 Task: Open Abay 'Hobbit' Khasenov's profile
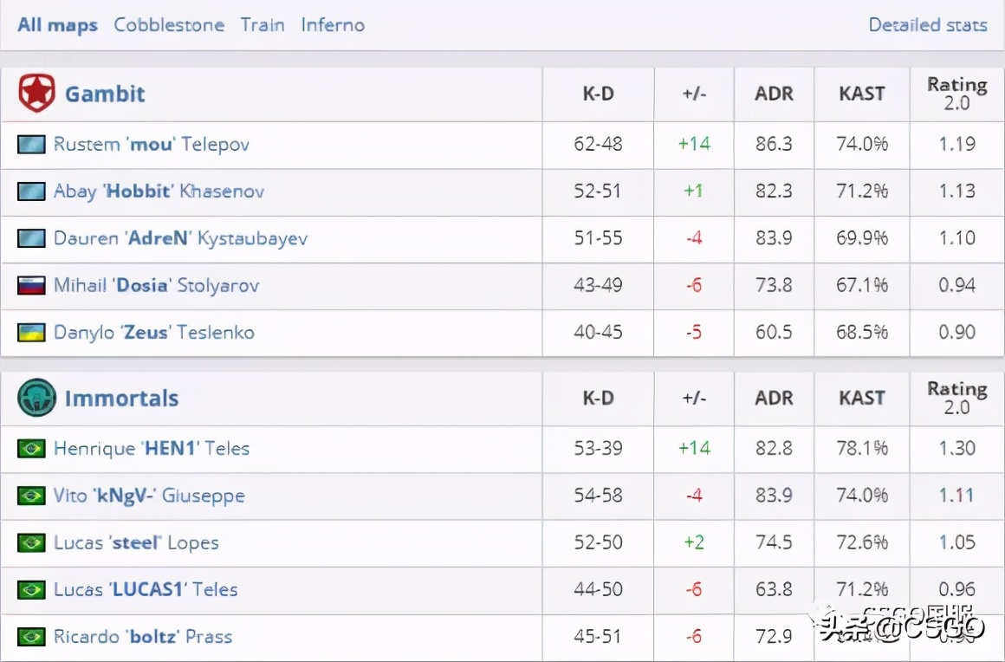coord(159,191)
